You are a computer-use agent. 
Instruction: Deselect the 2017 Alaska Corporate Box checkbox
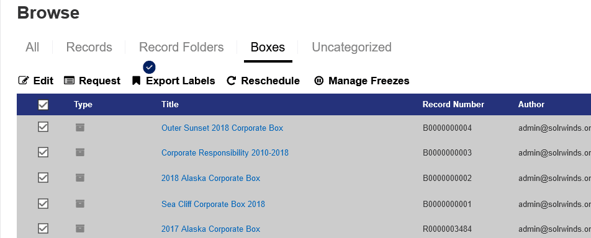pyautogui.click(x=43, y=228)
